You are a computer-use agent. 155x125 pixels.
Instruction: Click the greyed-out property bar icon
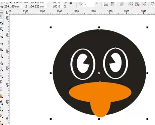pos(122,4)
